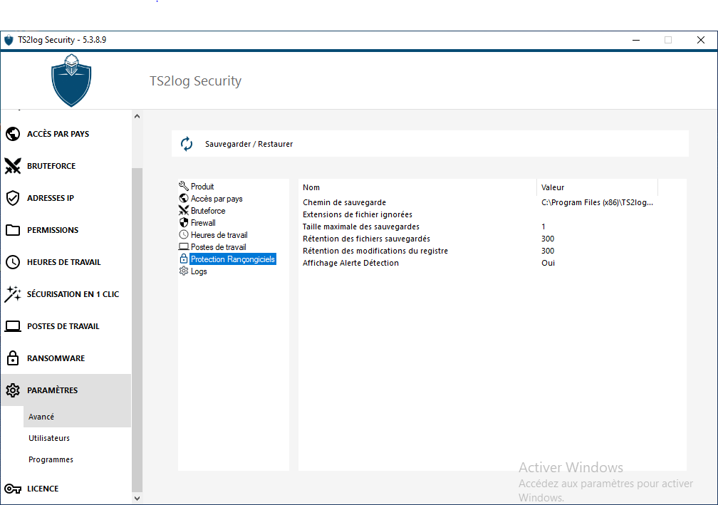Click the shield checkmark Adresses IP icon
The image size is (718, 505).
pos(13,198)
